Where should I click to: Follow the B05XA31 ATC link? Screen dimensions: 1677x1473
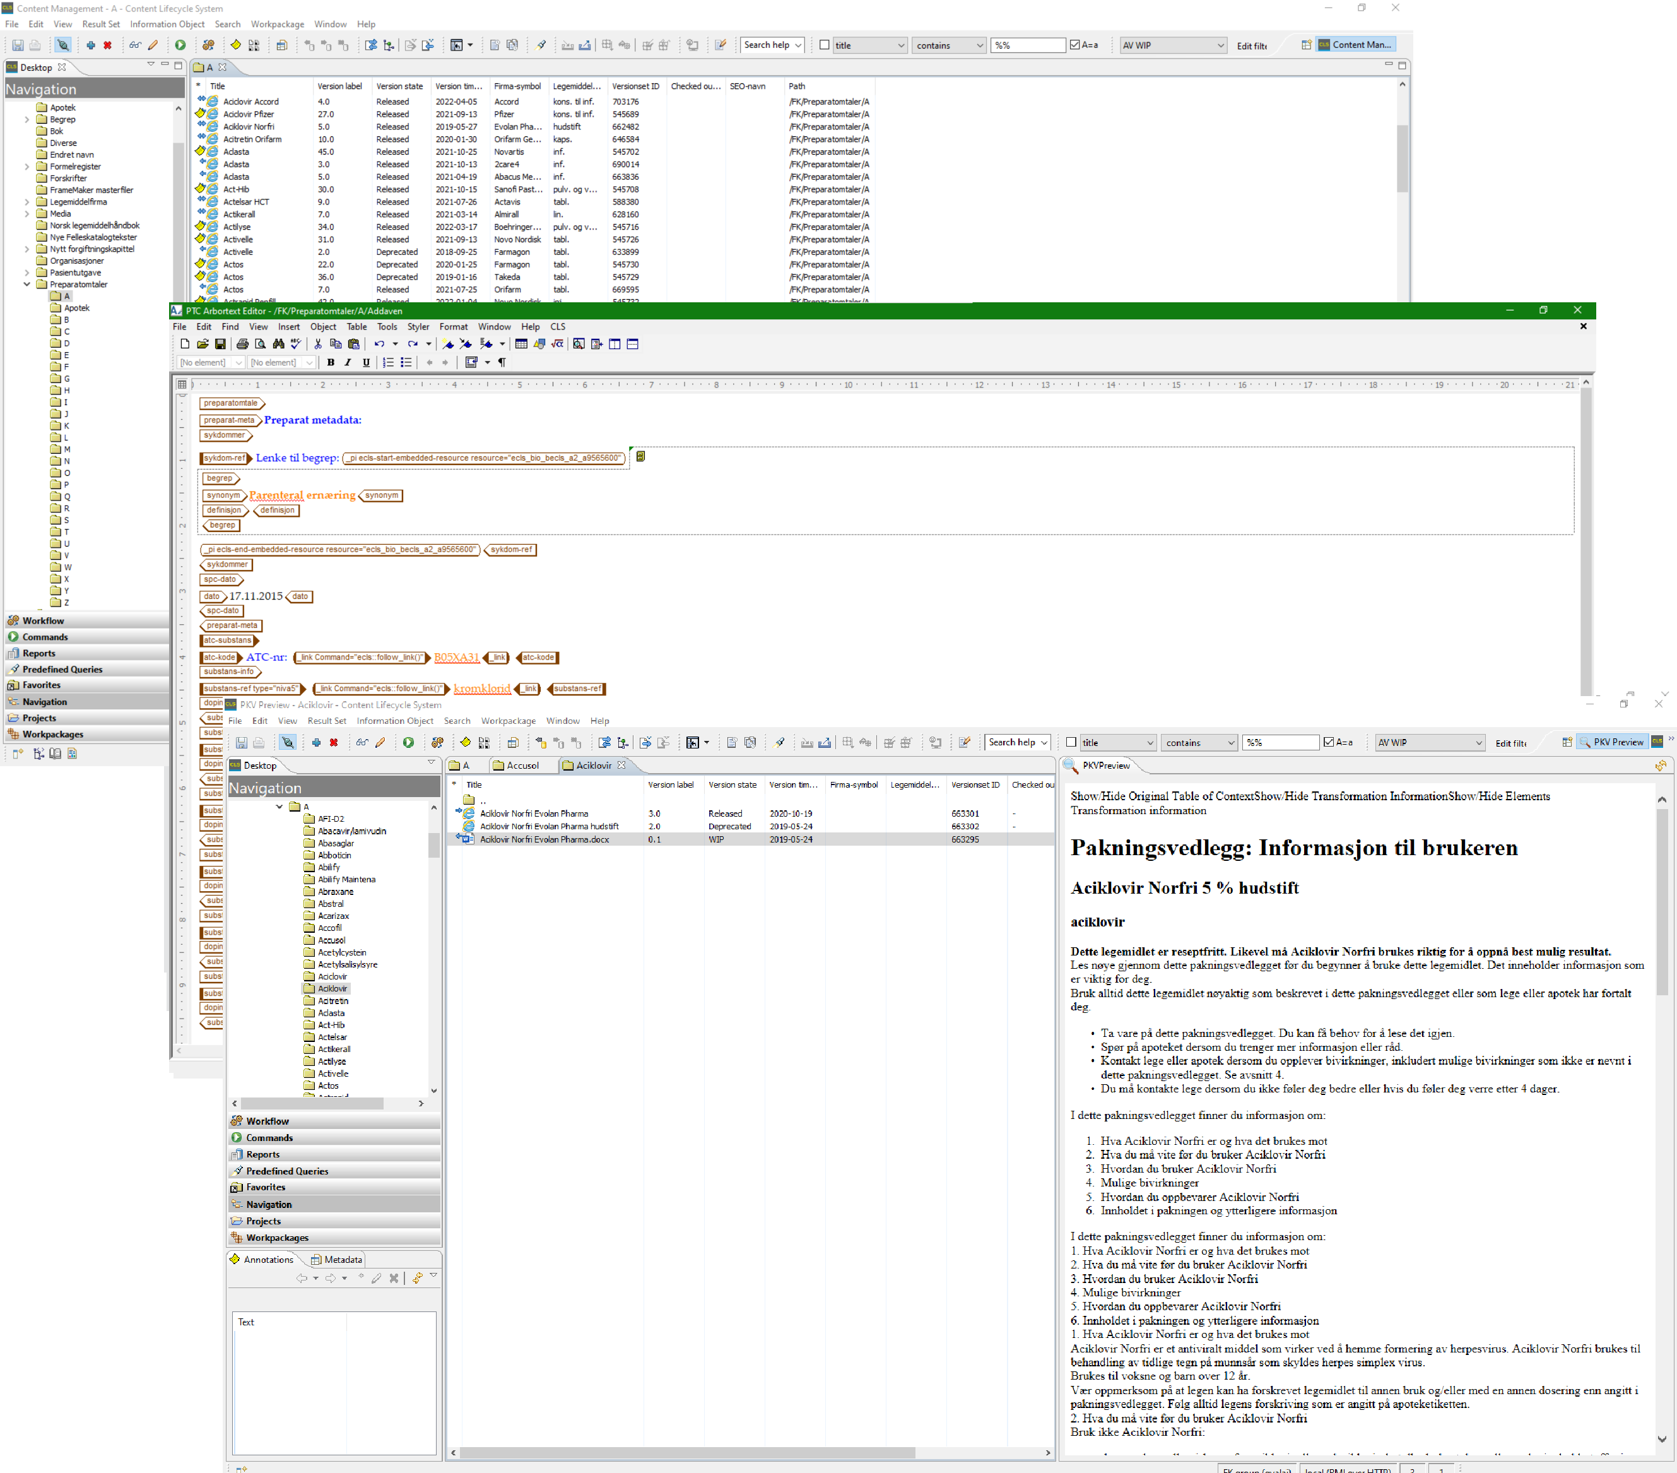(x=456, y=658)
